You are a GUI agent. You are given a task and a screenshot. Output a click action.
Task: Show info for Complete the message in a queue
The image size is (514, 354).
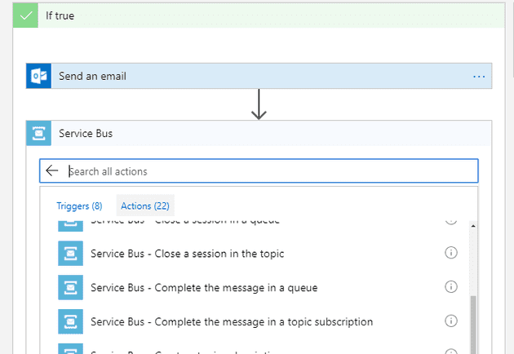click(x=451, y=287)
